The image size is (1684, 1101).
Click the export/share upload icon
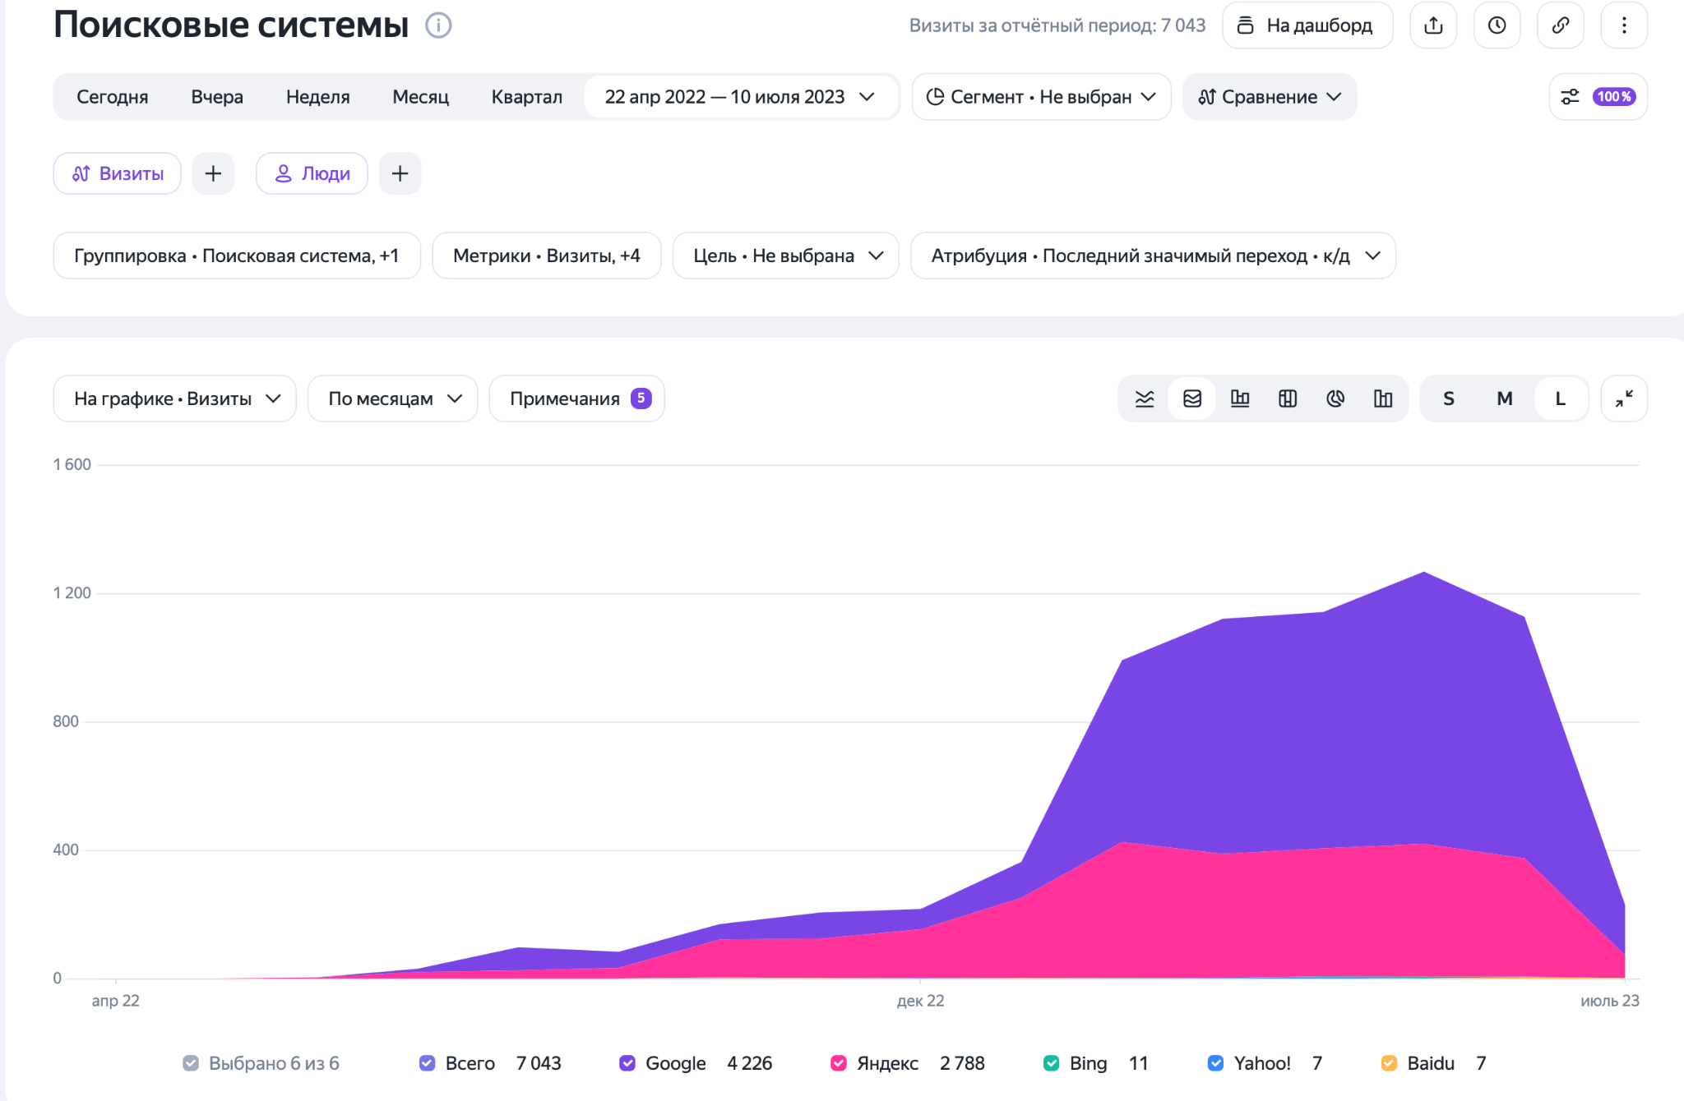1433,25
